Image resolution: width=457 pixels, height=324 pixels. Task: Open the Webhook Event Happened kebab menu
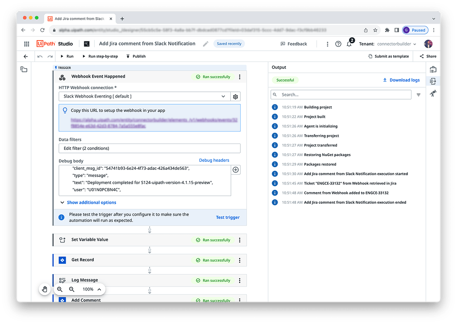tap(240, 77)
